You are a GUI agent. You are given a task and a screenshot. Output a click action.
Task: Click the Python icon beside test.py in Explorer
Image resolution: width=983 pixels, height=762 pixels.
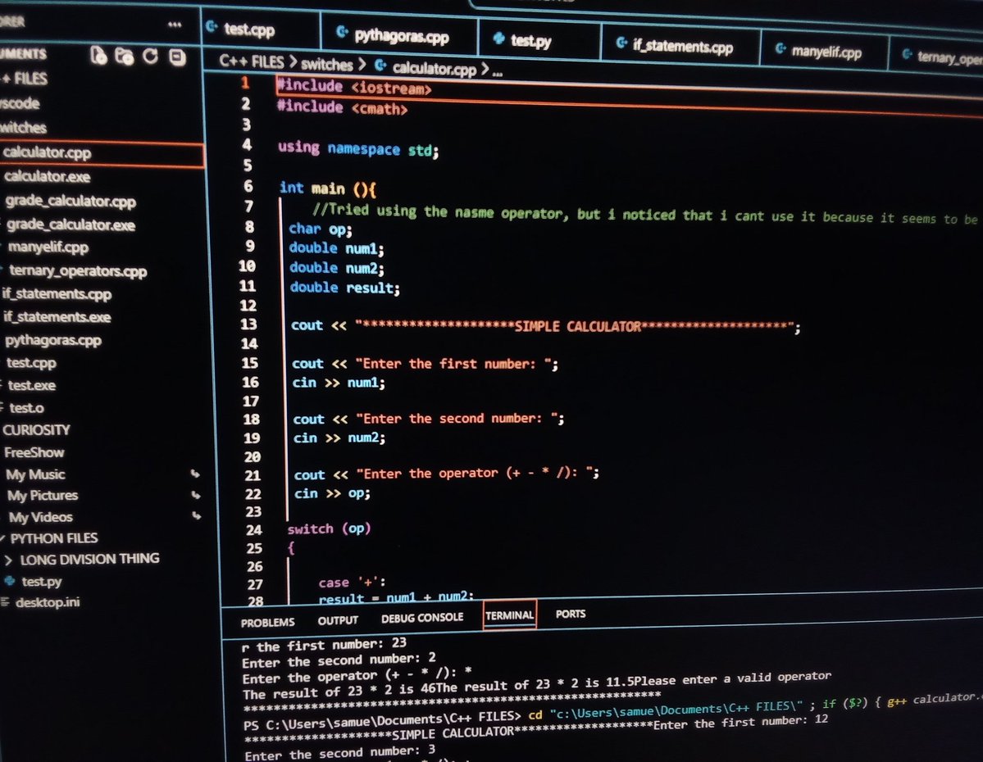[x=10, y=580]
